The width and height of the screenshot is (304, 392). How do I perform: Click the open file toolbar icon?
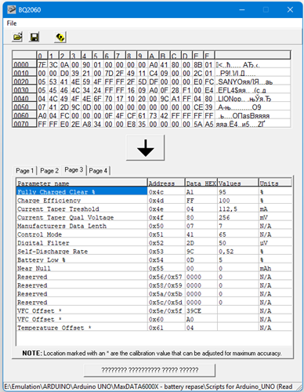(x=17, y=37)
